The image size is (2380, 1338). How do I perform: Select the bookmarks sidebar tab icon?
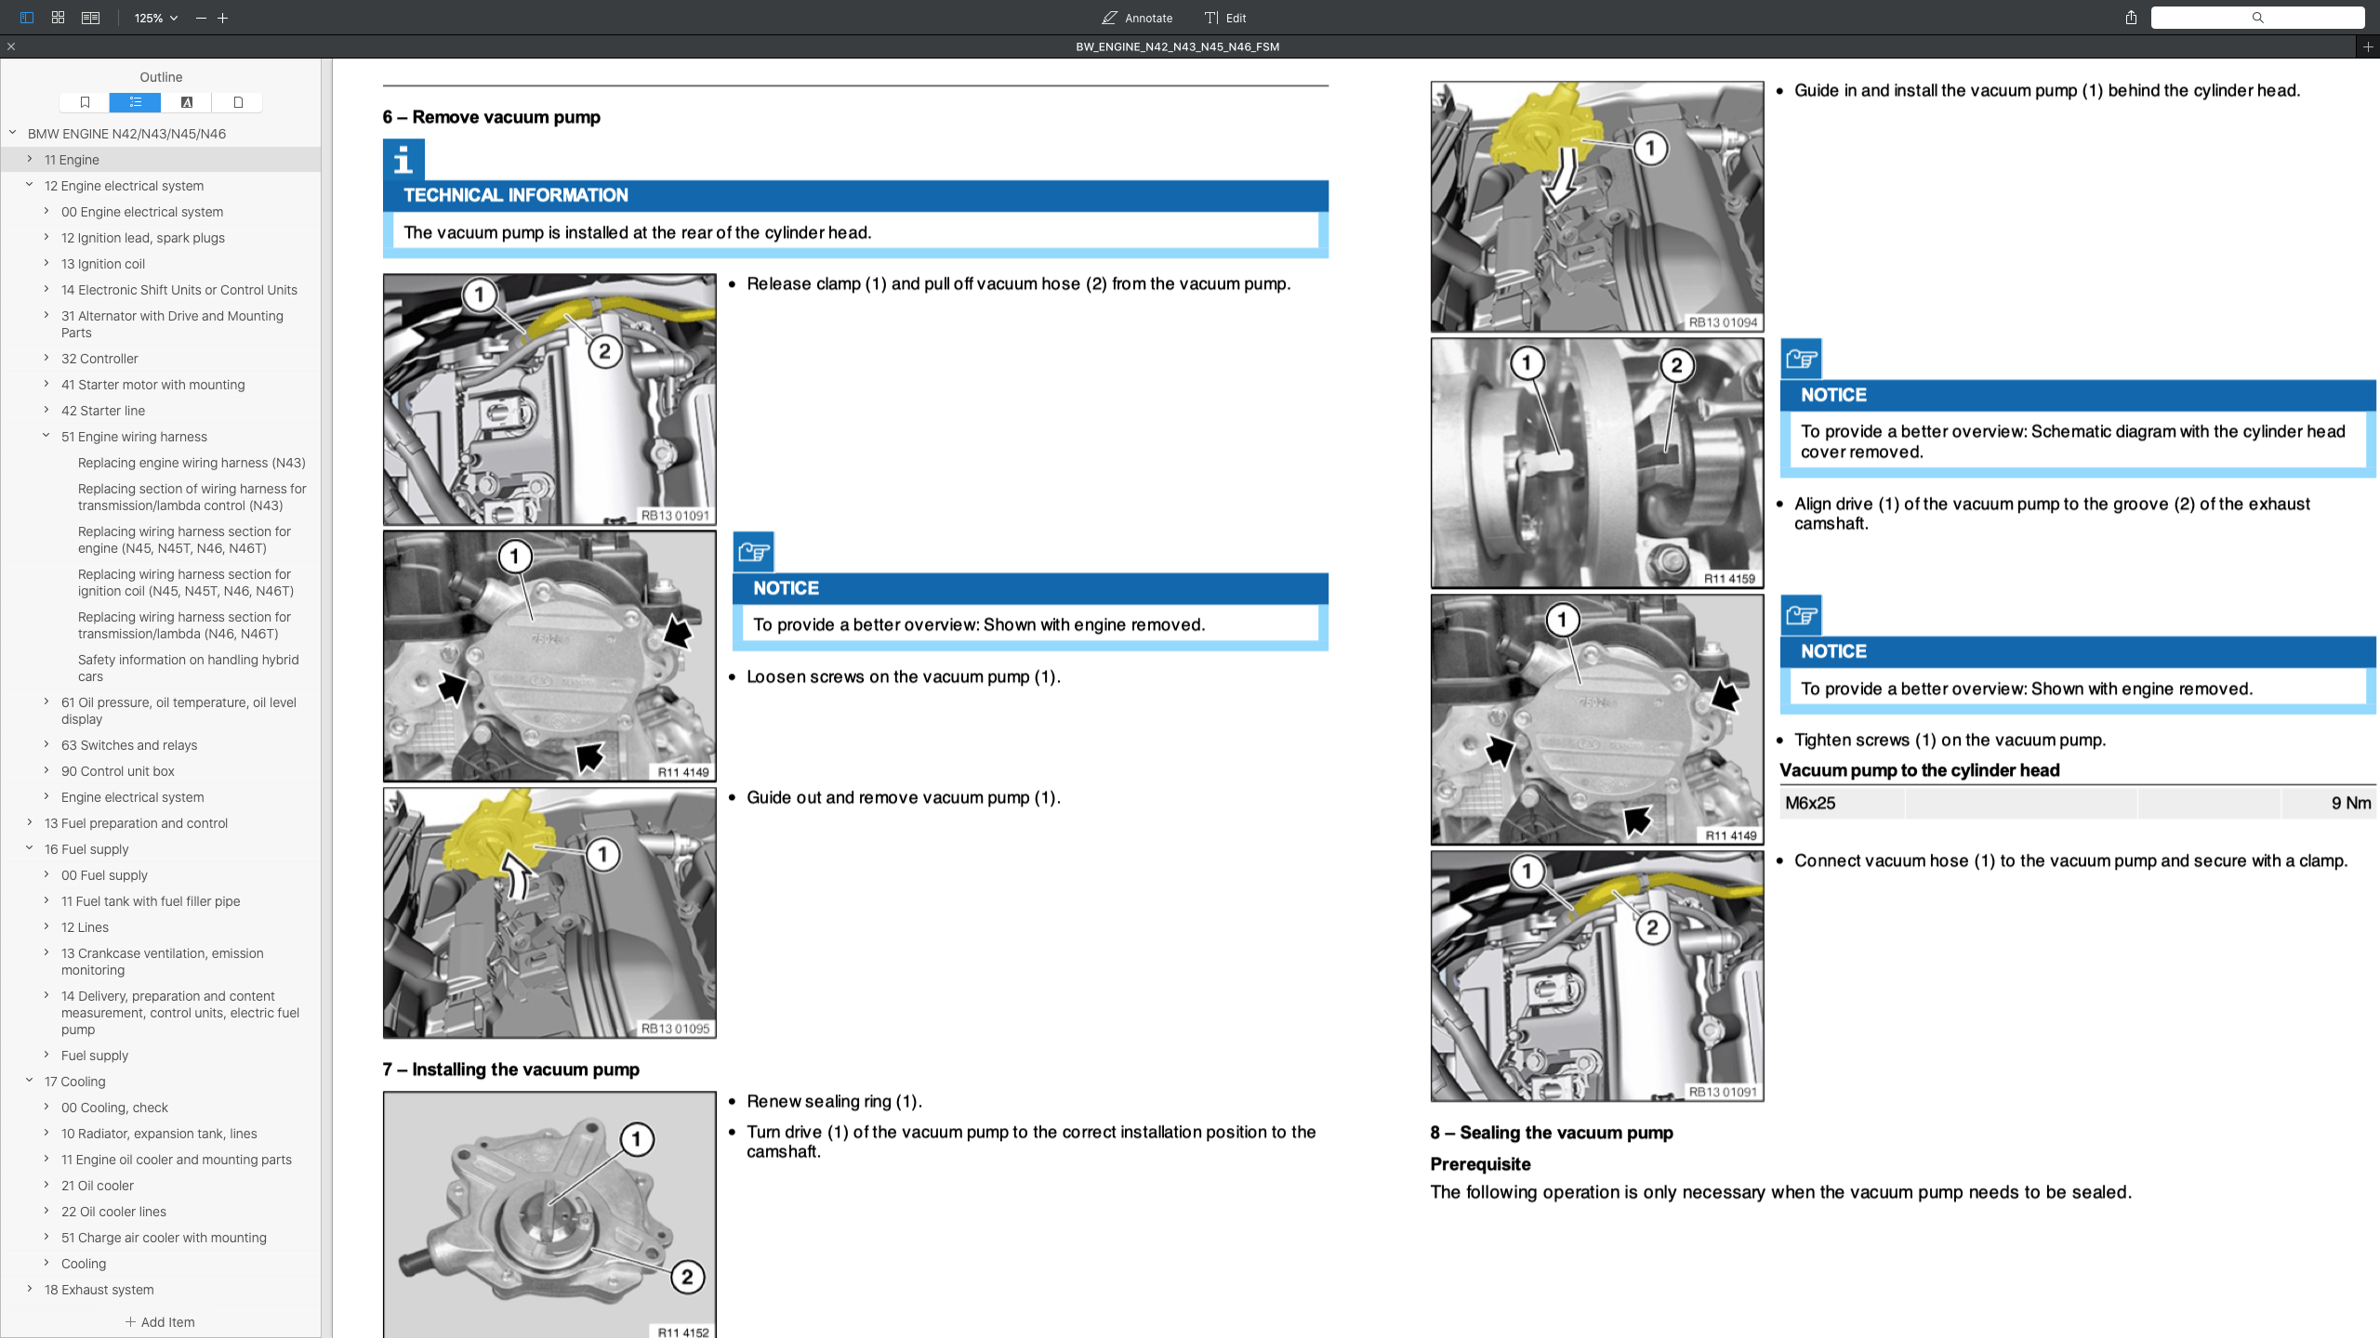coord(85,102)
